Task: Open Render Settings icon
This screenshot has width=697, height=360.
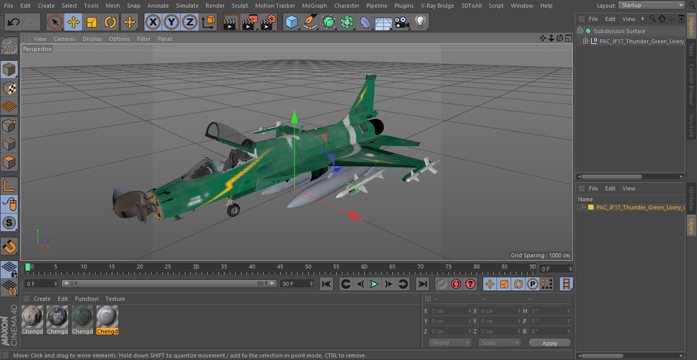Action: [268, 22]
